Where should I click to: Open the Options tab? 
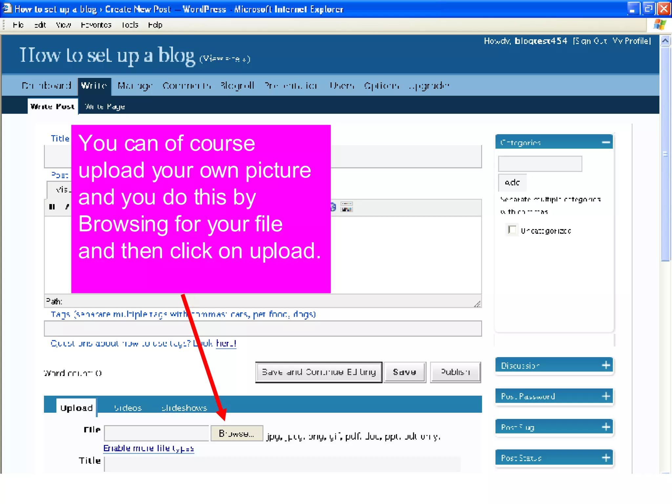point(382,86)
